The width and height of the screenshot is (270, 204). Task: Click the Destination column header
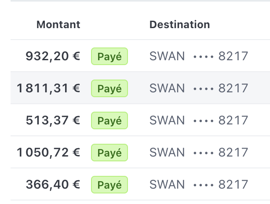[179, 25]
